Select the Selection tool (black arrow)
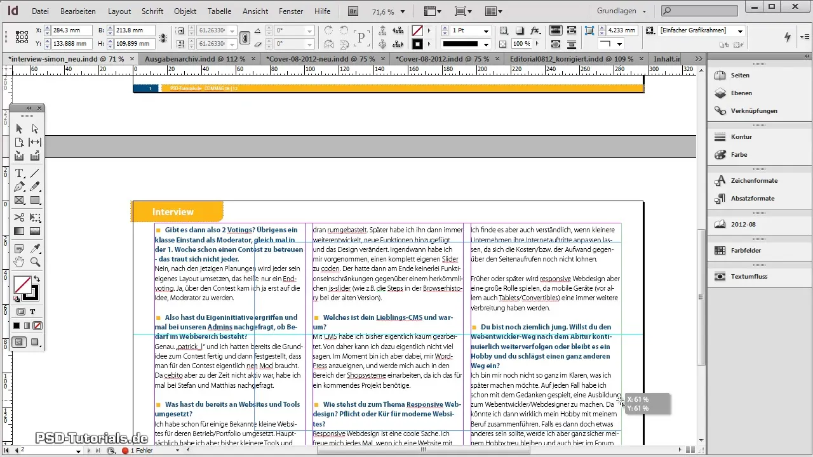The width and height of the screenshot is (813, 457). 19,129
